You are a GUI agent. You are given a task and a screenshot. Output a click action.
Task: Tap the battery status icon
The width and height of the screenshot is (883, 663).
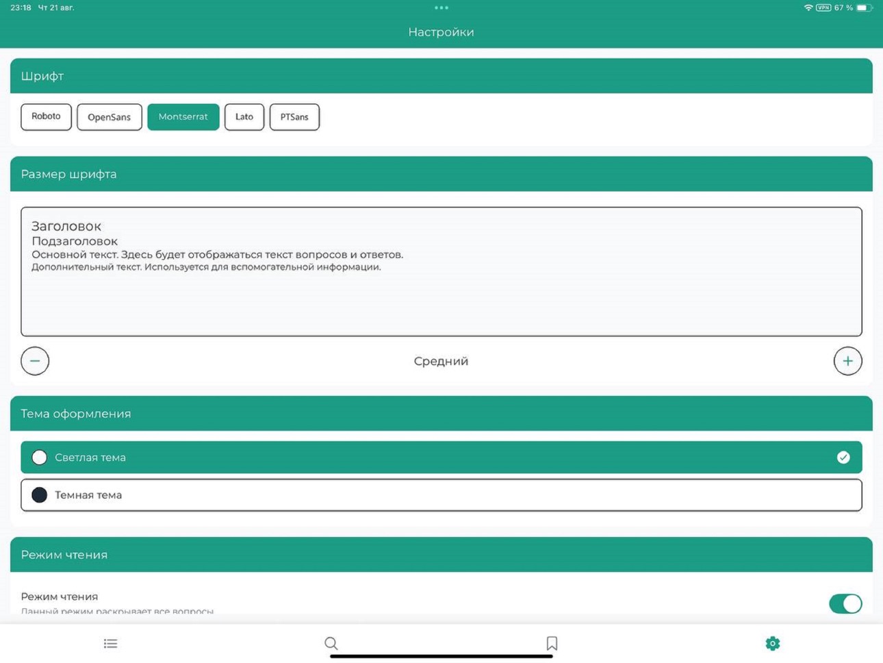pos(865,8)
